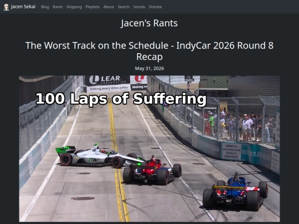The width and height of the screenshot is (299, 224).
Task: Open the 100 Laps of Suffering image
Action: click(149, 149)
